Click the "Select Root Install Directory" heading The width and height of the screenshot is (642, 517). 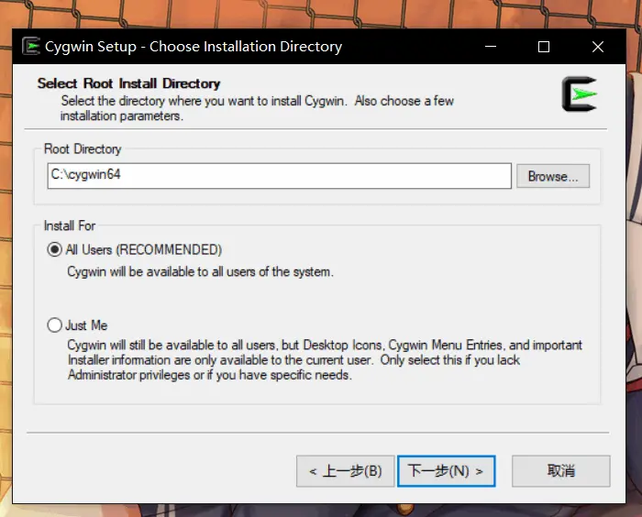coord(129,83)
